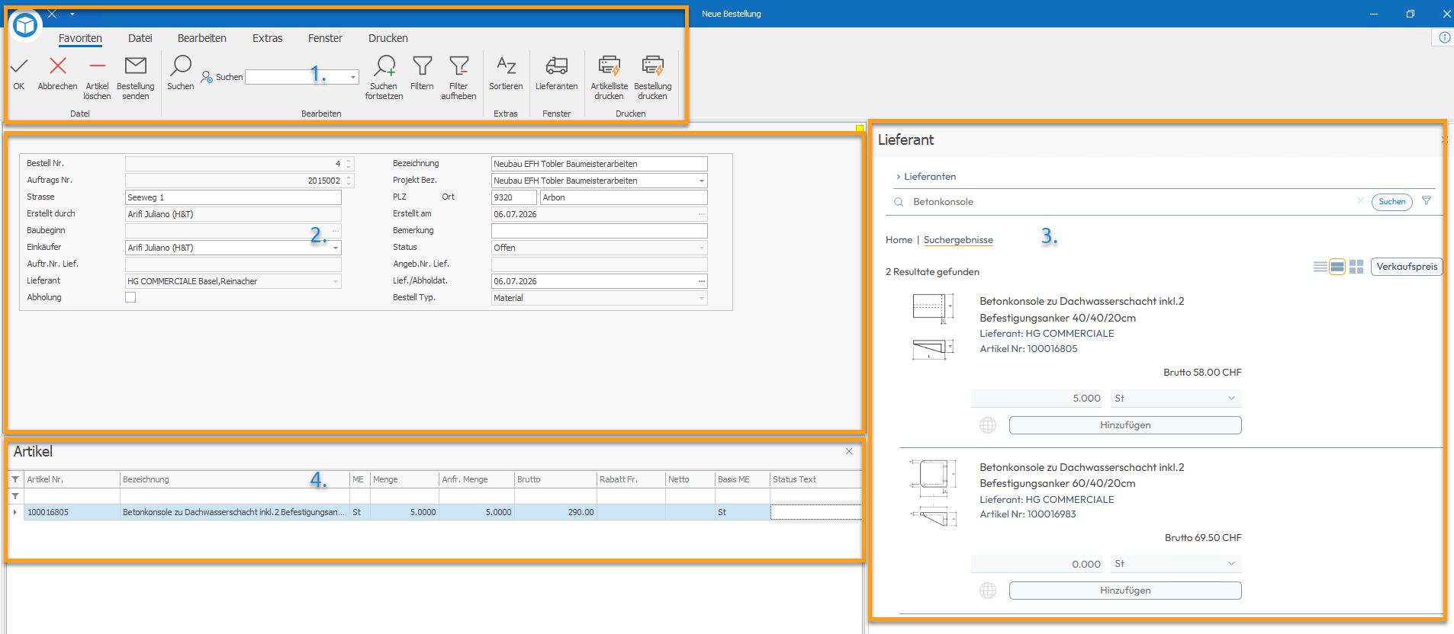Screen dimensions: 1454x634
Task: Tick the Abholung checkbox
Action: 130,297
